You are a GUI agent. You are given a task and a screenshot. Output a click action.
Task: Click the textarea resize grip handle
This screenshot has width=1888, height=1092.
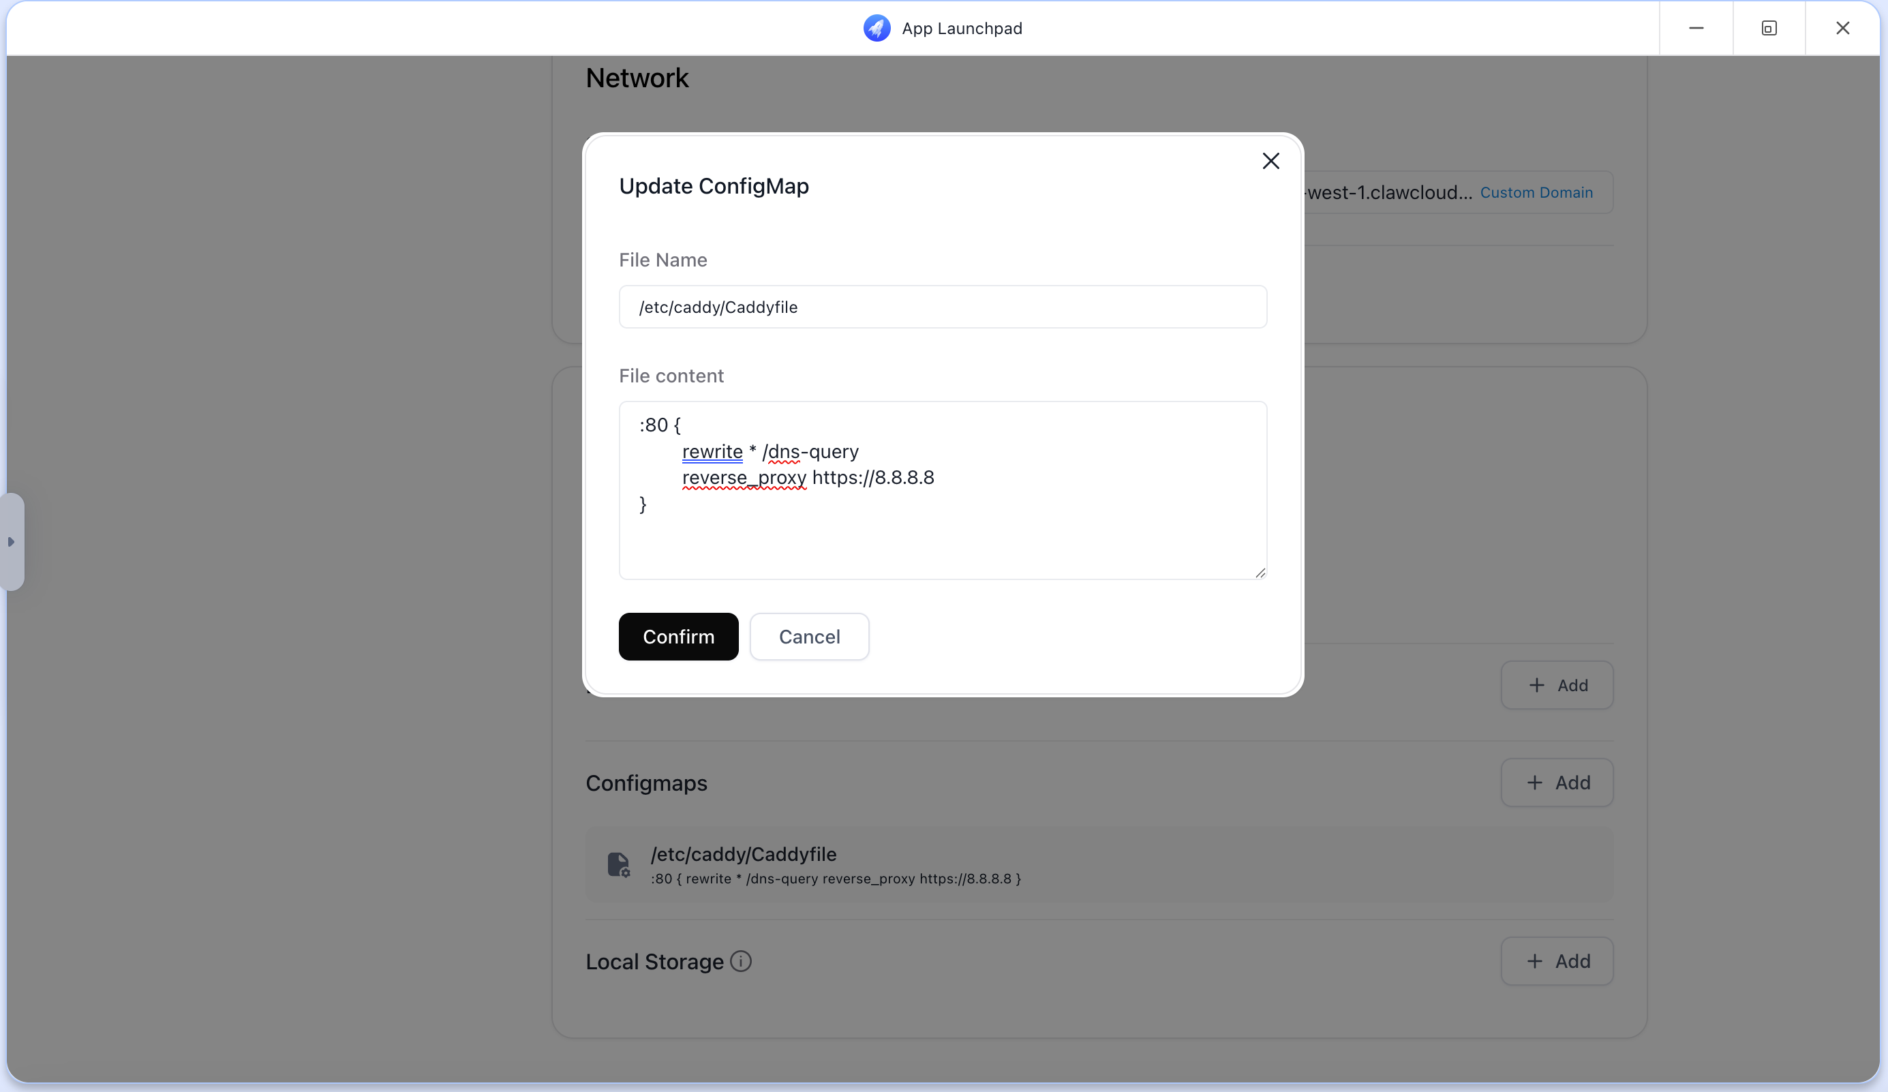[1260, 573]
